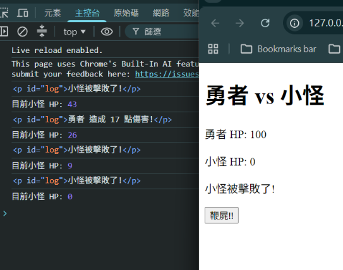343x270 pixels.
Task: View site information icon in address bar
Action: (x=294, y=23)
